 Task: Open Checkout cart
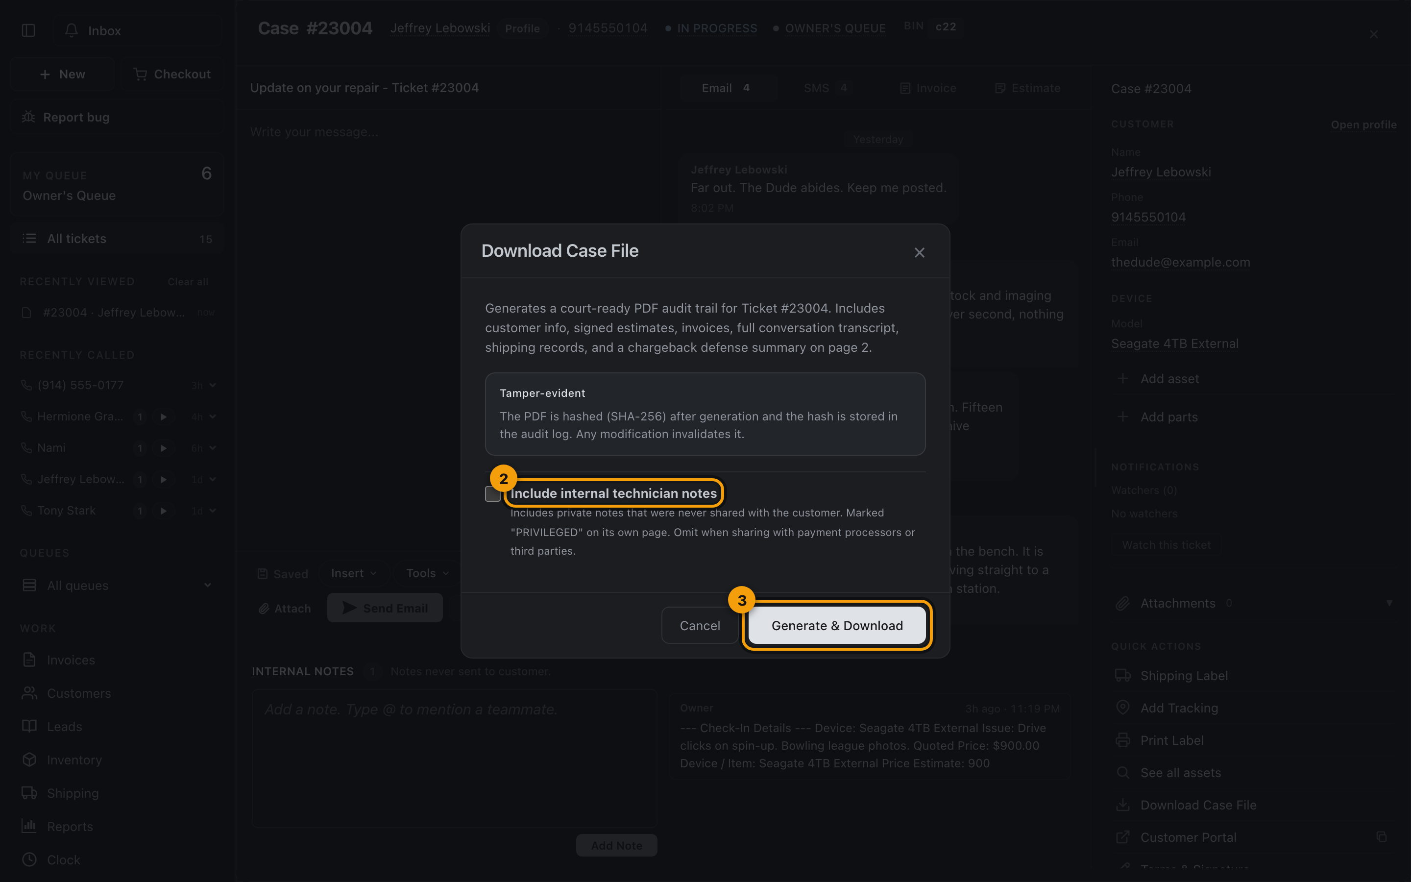coord(172,74)
